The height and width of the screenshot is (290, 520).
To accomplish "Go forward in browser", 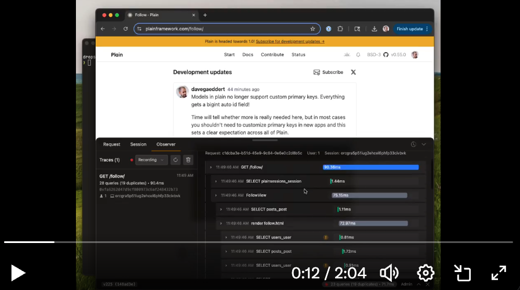I will pyautogui.click(x=114, y=29).
